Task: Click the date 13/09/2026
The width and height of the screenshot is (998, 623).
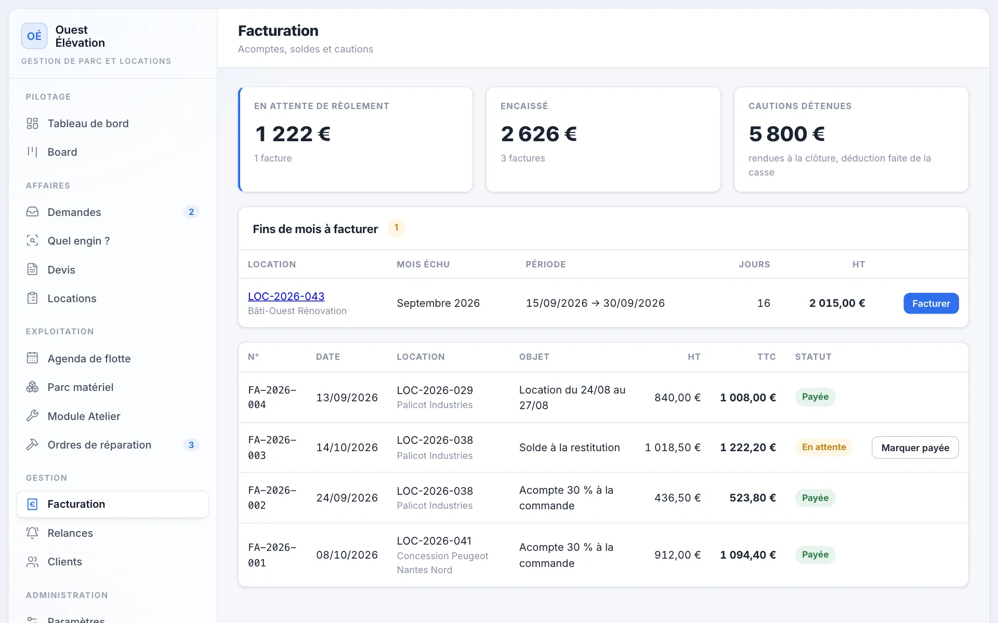Action: (x=347, y=398)
